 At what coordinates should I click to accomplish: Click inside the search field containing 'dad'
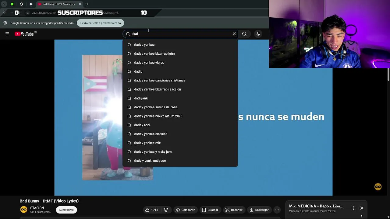(180, 34)
